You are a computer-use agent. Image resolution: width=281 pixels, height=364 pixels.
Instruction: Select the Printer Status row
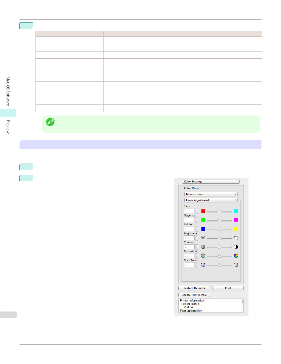point(190,304)
